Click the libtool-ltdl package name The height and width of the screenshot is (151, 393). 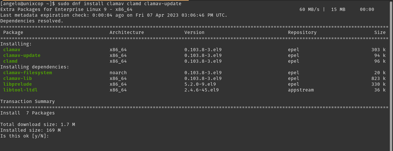[20, 90]
